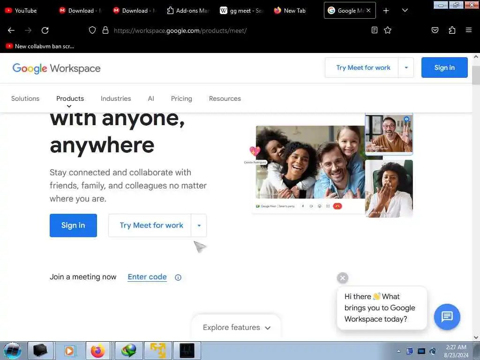
Task: Open the black box app on taskbar
Action: click(x=41, y=351)
